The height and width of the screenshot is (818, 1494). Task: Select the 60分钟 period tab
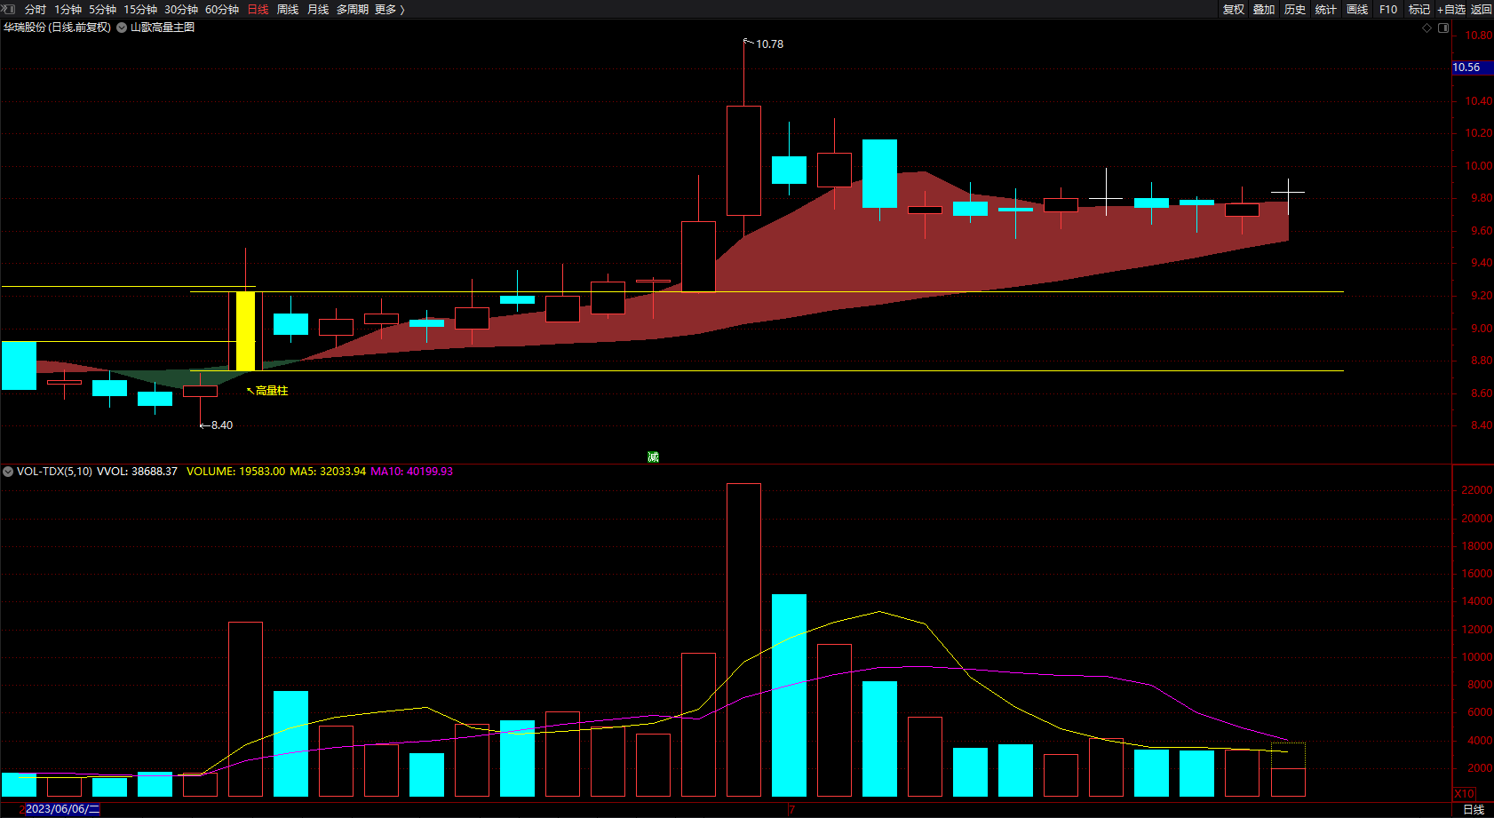pos(222,9)
